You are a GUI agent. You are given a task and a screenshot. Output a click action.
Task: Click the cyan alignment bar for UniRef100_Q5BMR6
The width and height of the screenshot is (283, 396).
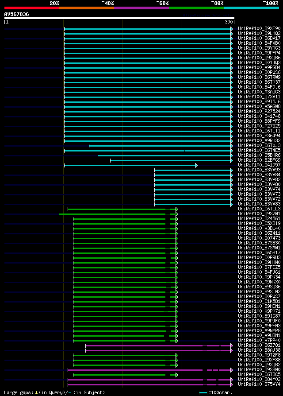coord(165,155)
